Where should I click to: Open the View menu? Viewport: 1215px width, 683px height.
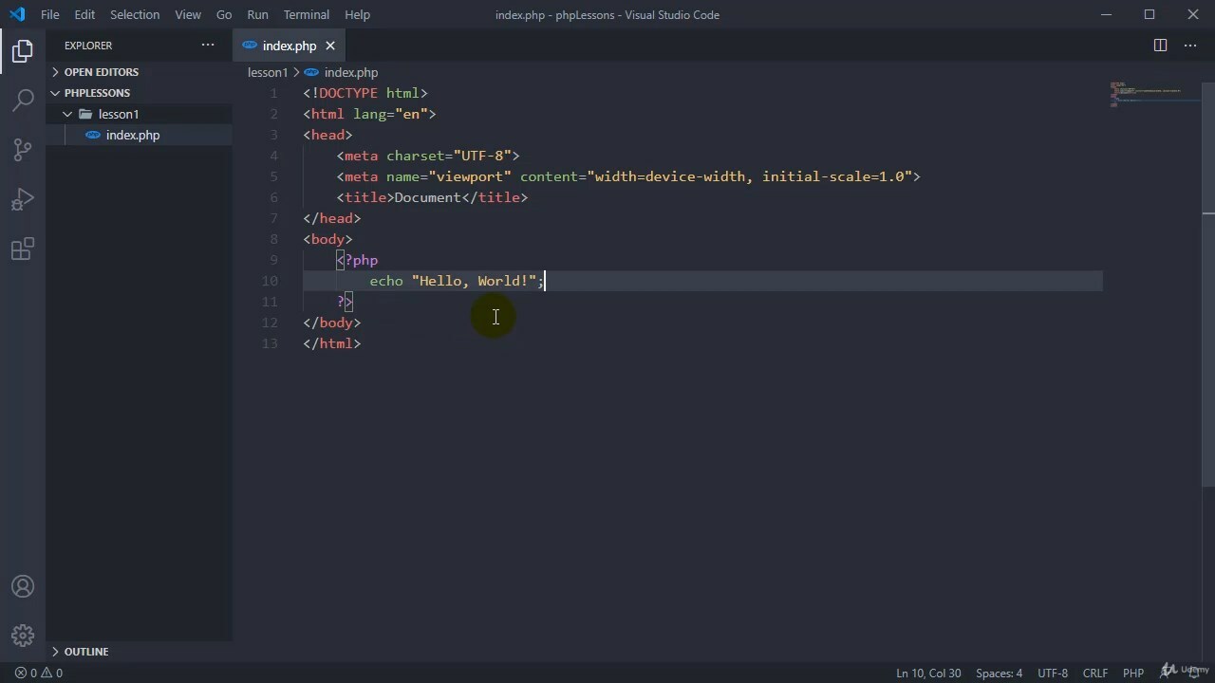tap(188, 14)
